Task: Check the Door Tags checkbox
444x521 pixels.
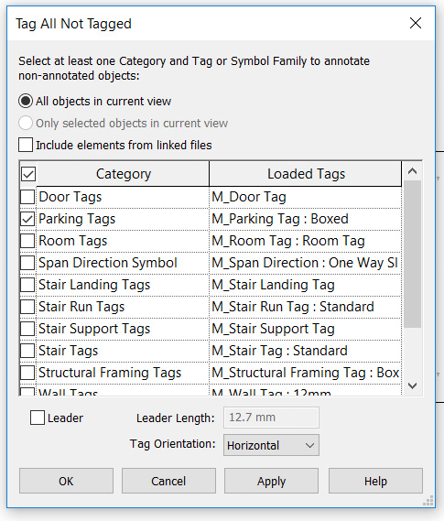Action: click(x=27, y=197)
